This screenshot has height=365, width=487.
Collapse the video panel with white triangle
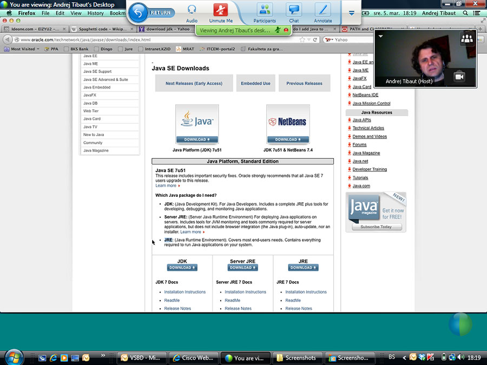point(380,36)
